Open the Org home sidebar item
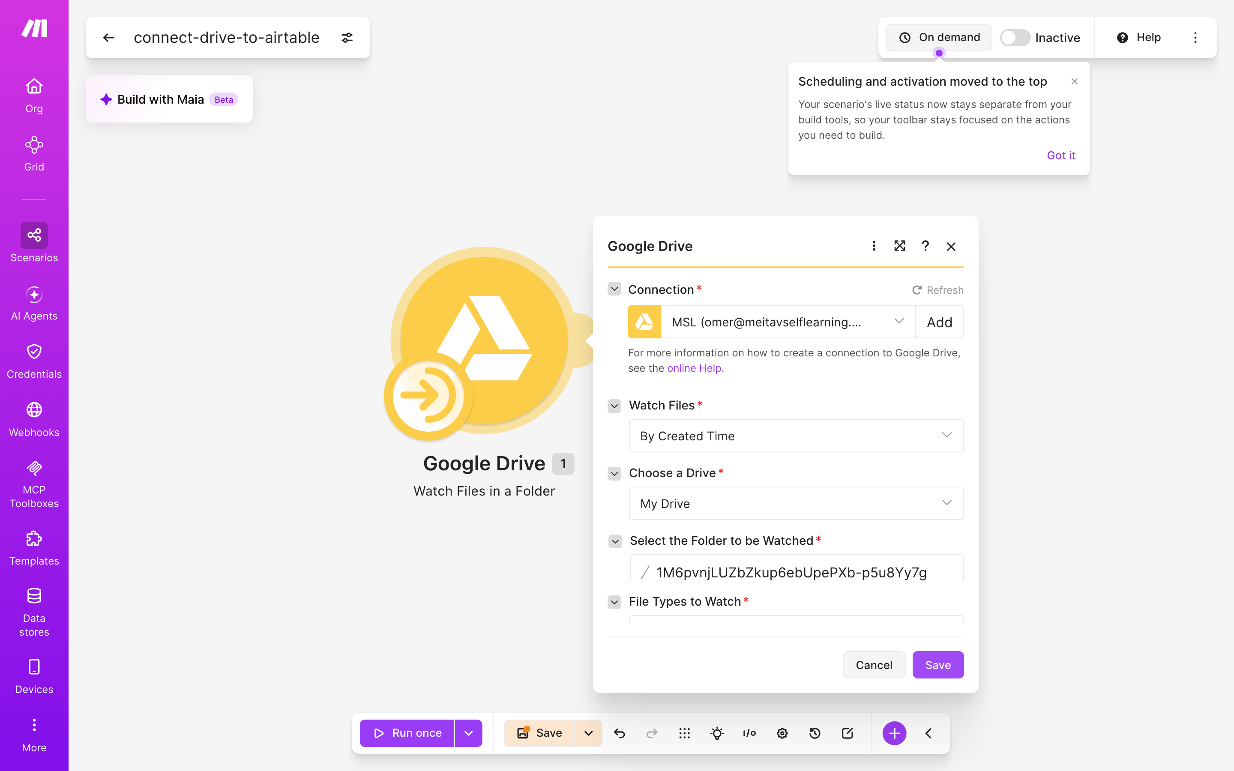The height and width of the screenshot is (771, 1234). (x=34, y=96)
